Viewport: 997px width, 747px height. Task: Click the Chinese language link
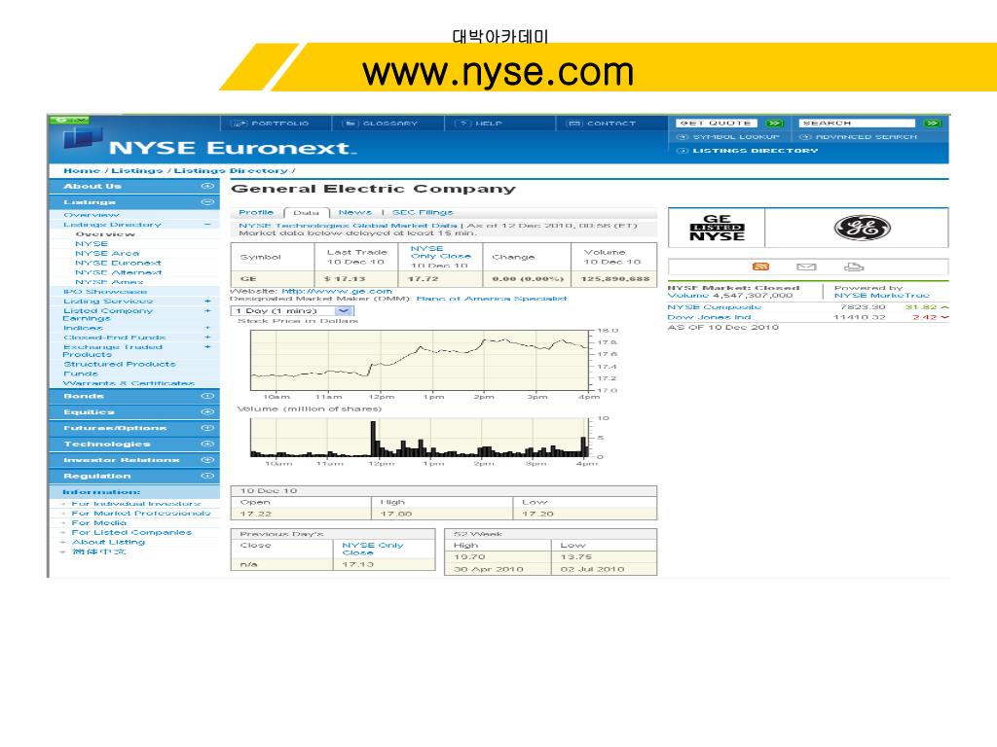[98, 551]
